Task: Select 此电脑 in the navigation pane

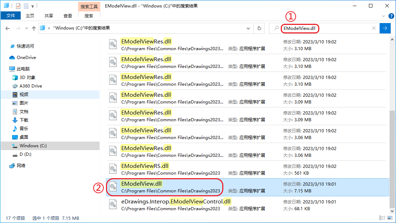Action: pyautogui.click(x=23, y=69)
